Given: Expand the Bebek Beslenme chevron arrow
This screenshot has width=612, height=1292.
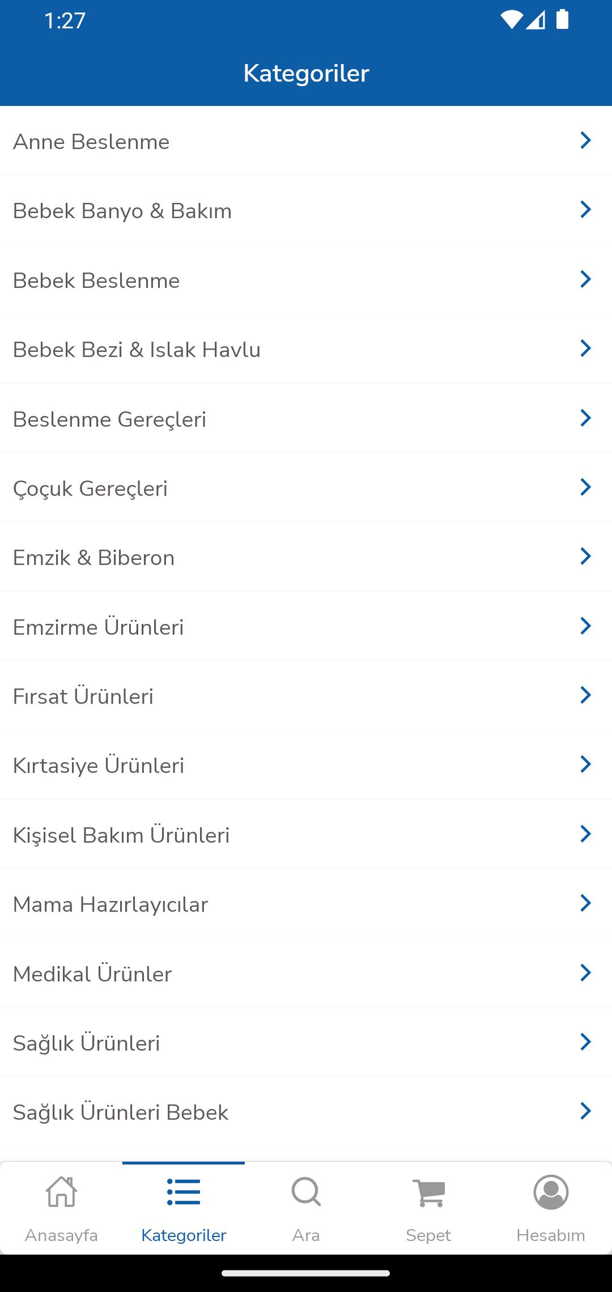Looking at the screenshot, I should click(586, 279).
